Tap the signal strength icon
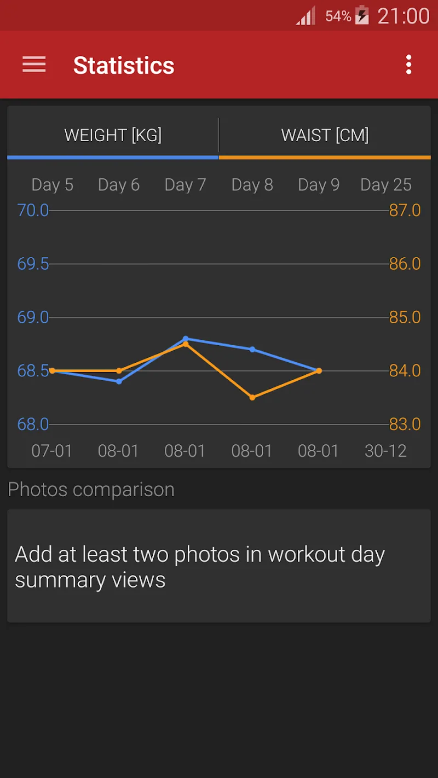Screen dimensions: 438x778 306,17
